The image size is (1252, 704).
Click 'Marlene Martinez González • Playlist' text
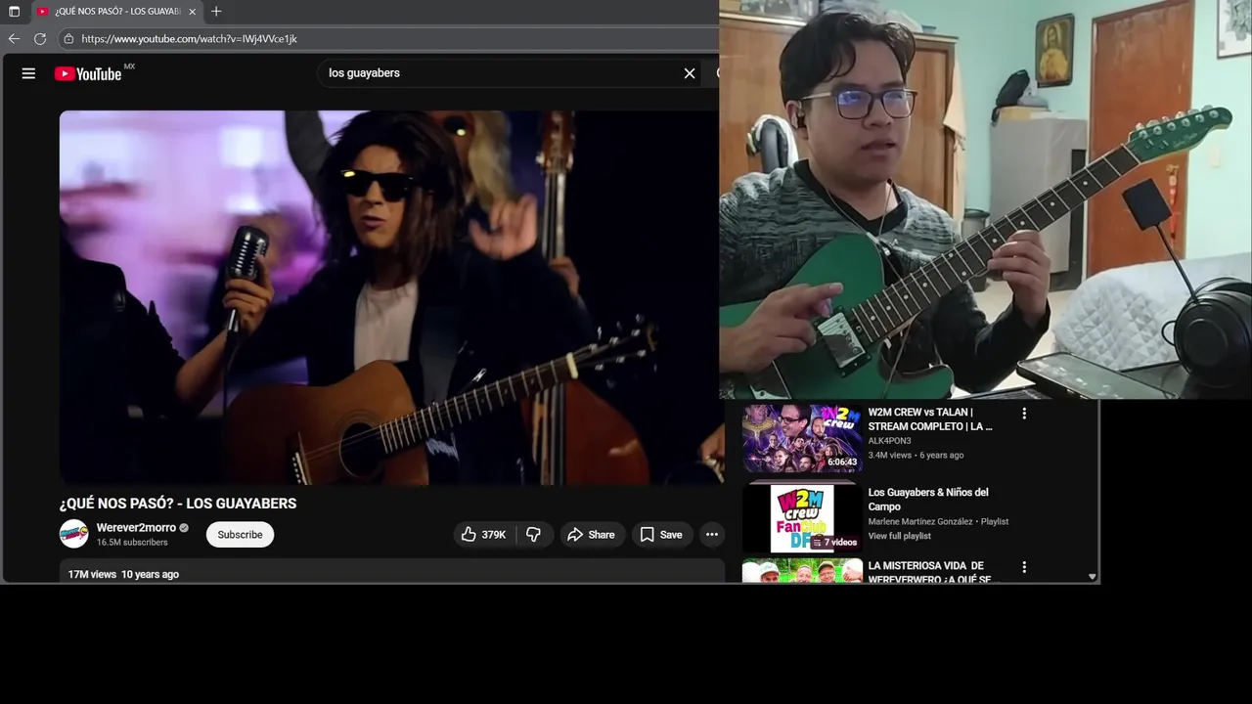click(x=938, y=522)
